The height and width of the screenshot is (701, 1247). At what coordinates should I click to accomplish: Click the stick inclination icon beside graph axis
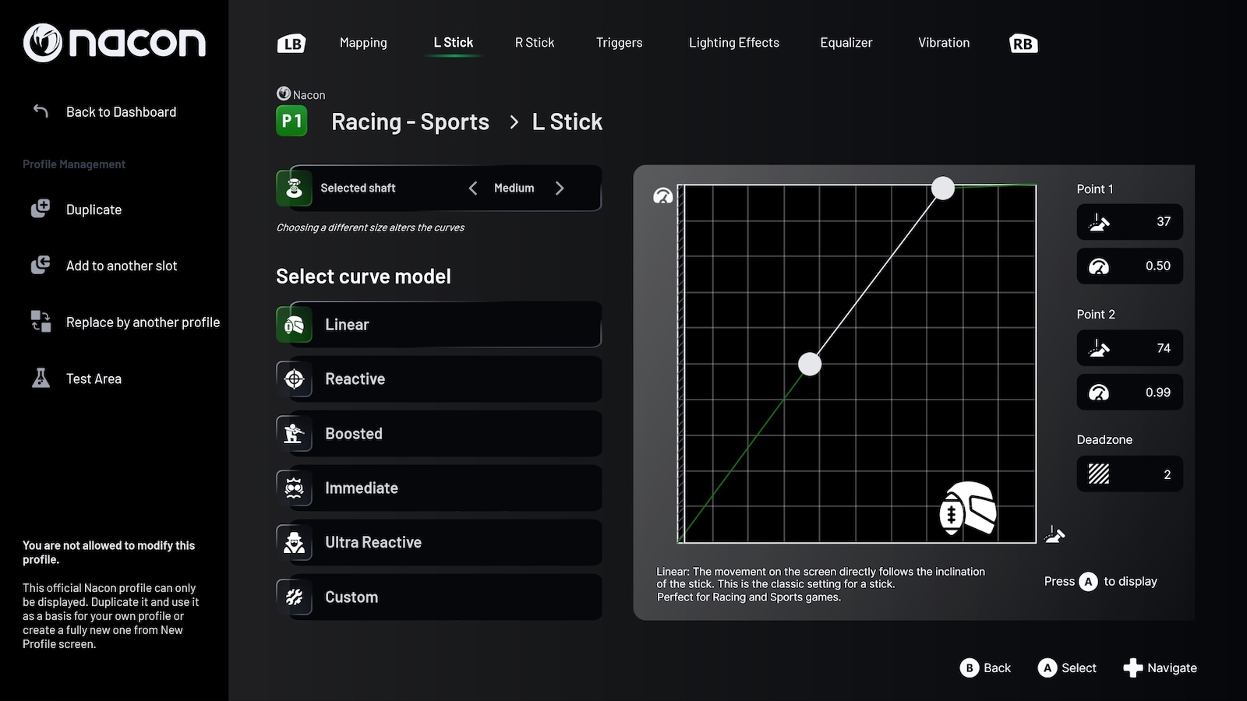(1054, 534)
